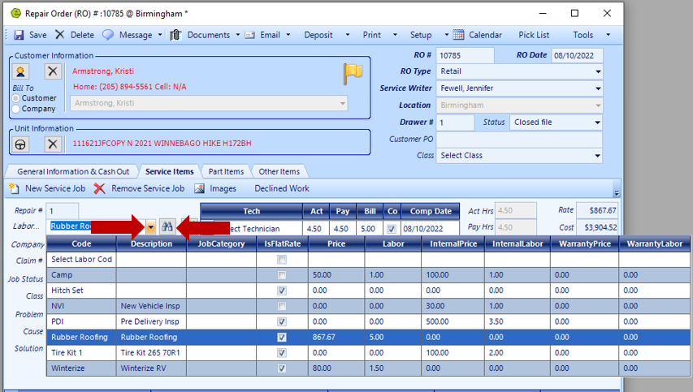
Task: Click the yellow customer flag icon
Action: click(353, 73)
